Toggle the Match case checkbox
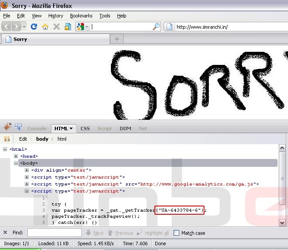The height and width of the screenshot is (250, 288). [x=176, y=233]
